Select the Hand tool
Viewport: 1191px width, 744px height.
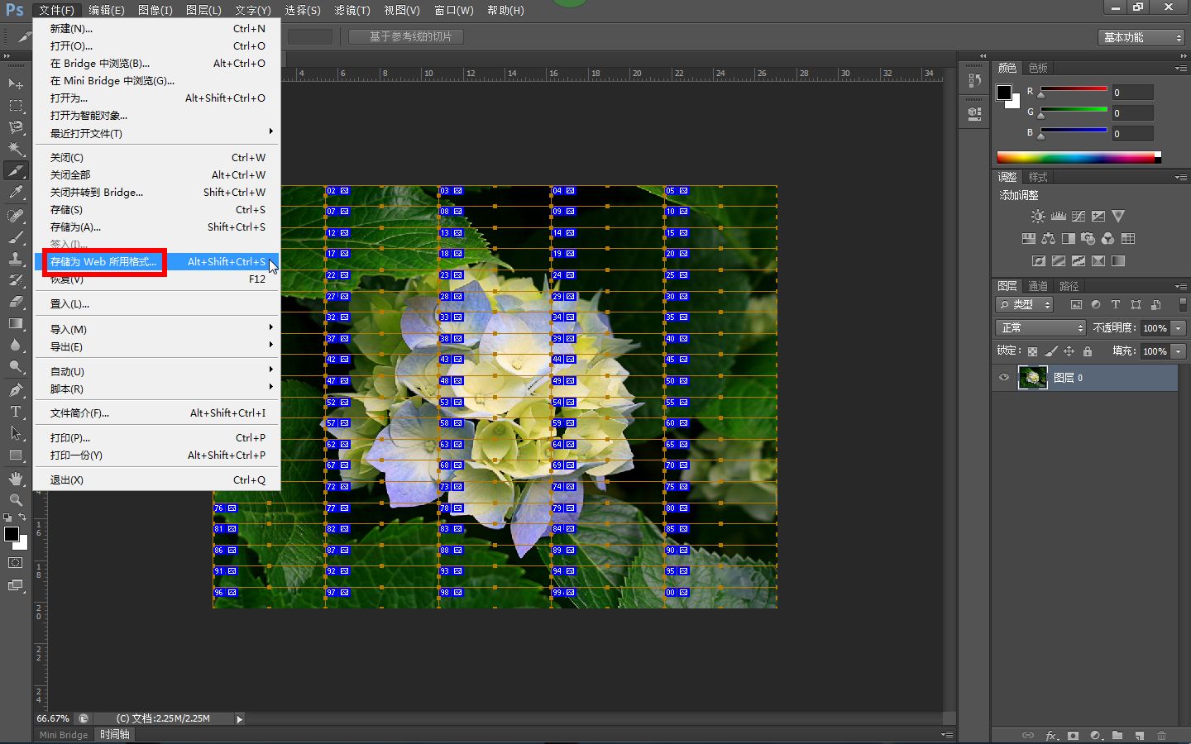16,479
